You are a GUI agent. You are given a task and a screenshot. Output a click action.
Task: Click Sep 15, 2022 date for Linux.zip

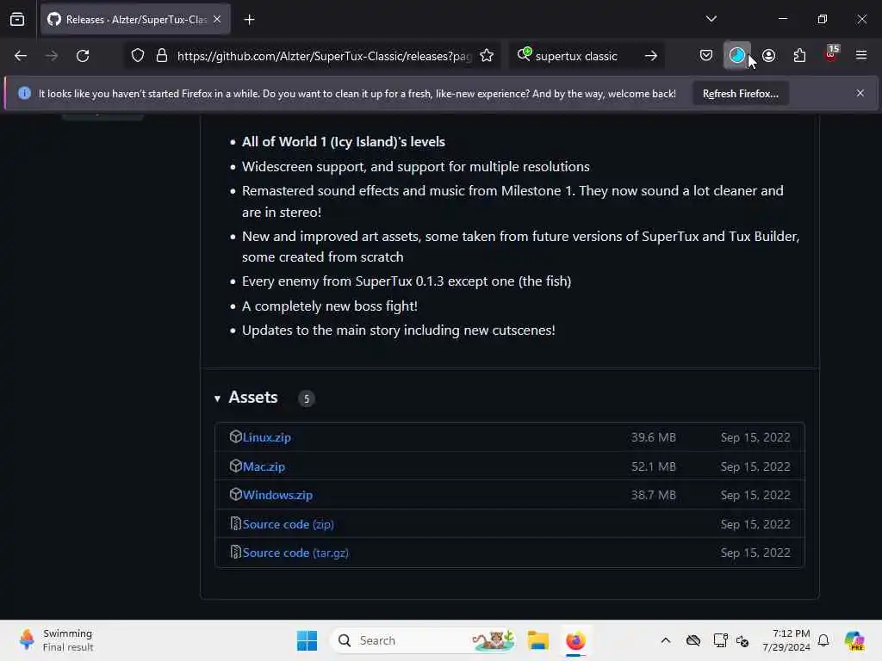(755, 437)
